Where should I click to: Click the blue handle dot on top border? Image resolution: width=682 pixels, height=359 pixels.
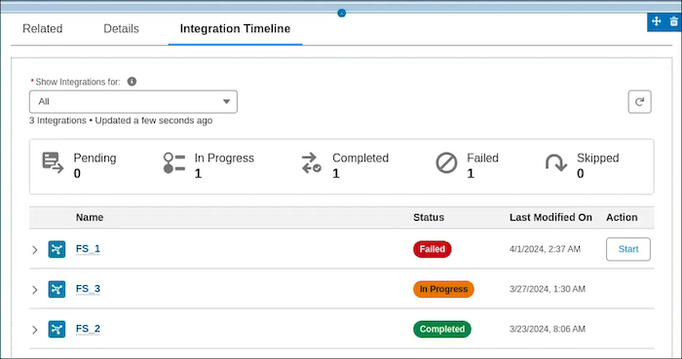pyautogui.click(x=342, y=13)
